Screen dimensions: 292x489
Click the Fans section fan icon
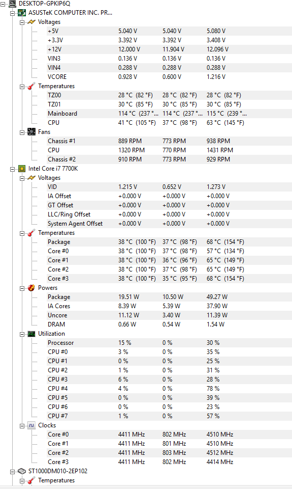pos(31,132)
